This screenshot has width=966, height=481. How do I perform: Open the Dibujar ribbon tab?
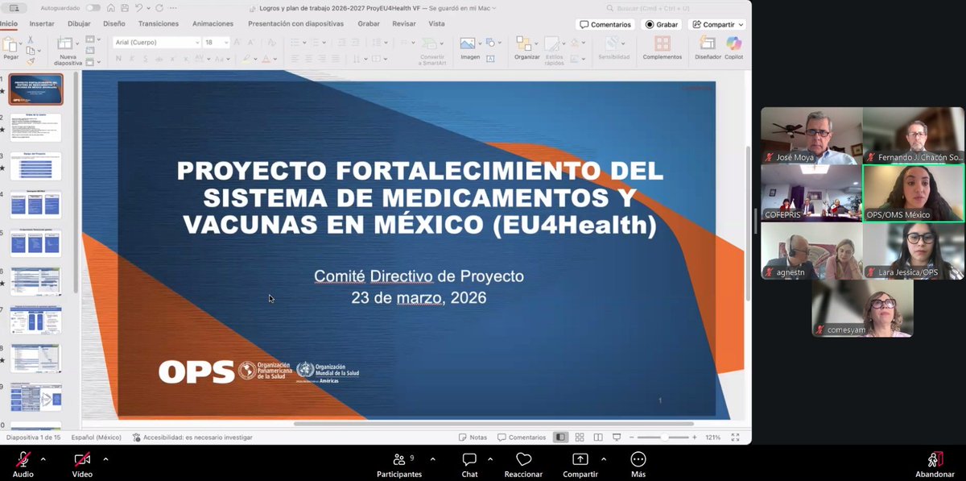[79, 23]
